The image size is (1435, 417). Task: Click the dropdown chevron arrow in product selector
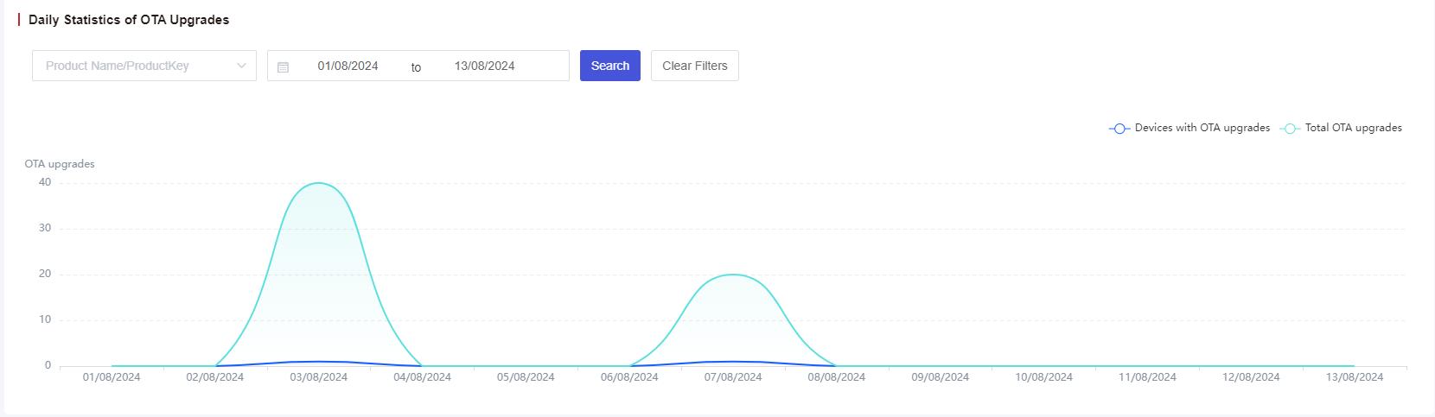(241, 66)
